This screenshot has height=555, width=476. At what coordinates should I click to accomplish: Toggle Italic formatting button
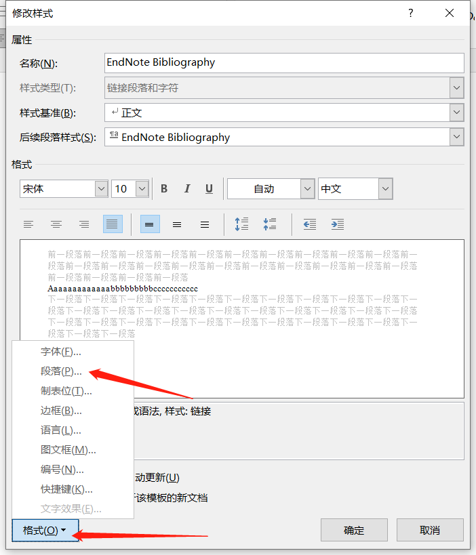187,189
